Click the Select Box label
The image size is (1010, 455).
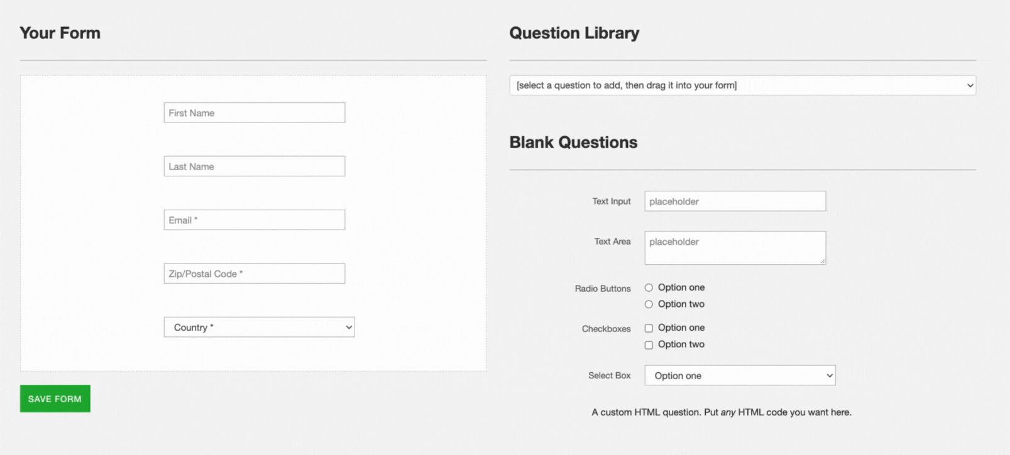[x=609, y=375]
